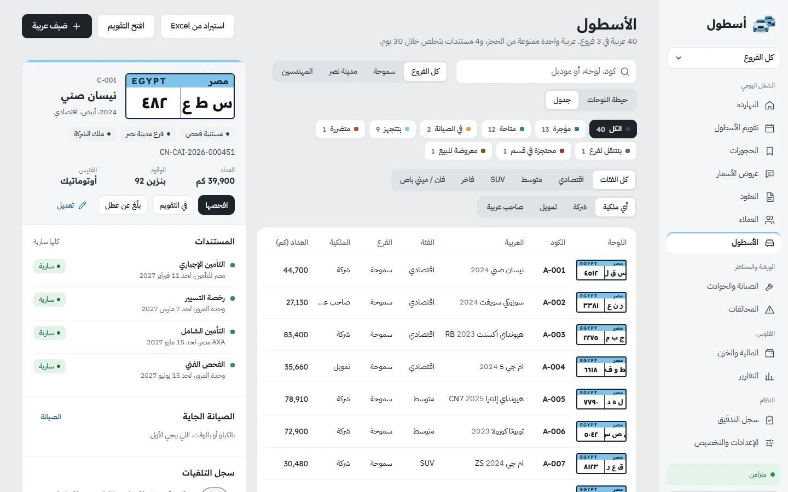
Task: Open العملاء customers in sidebar
Action: 723,220
